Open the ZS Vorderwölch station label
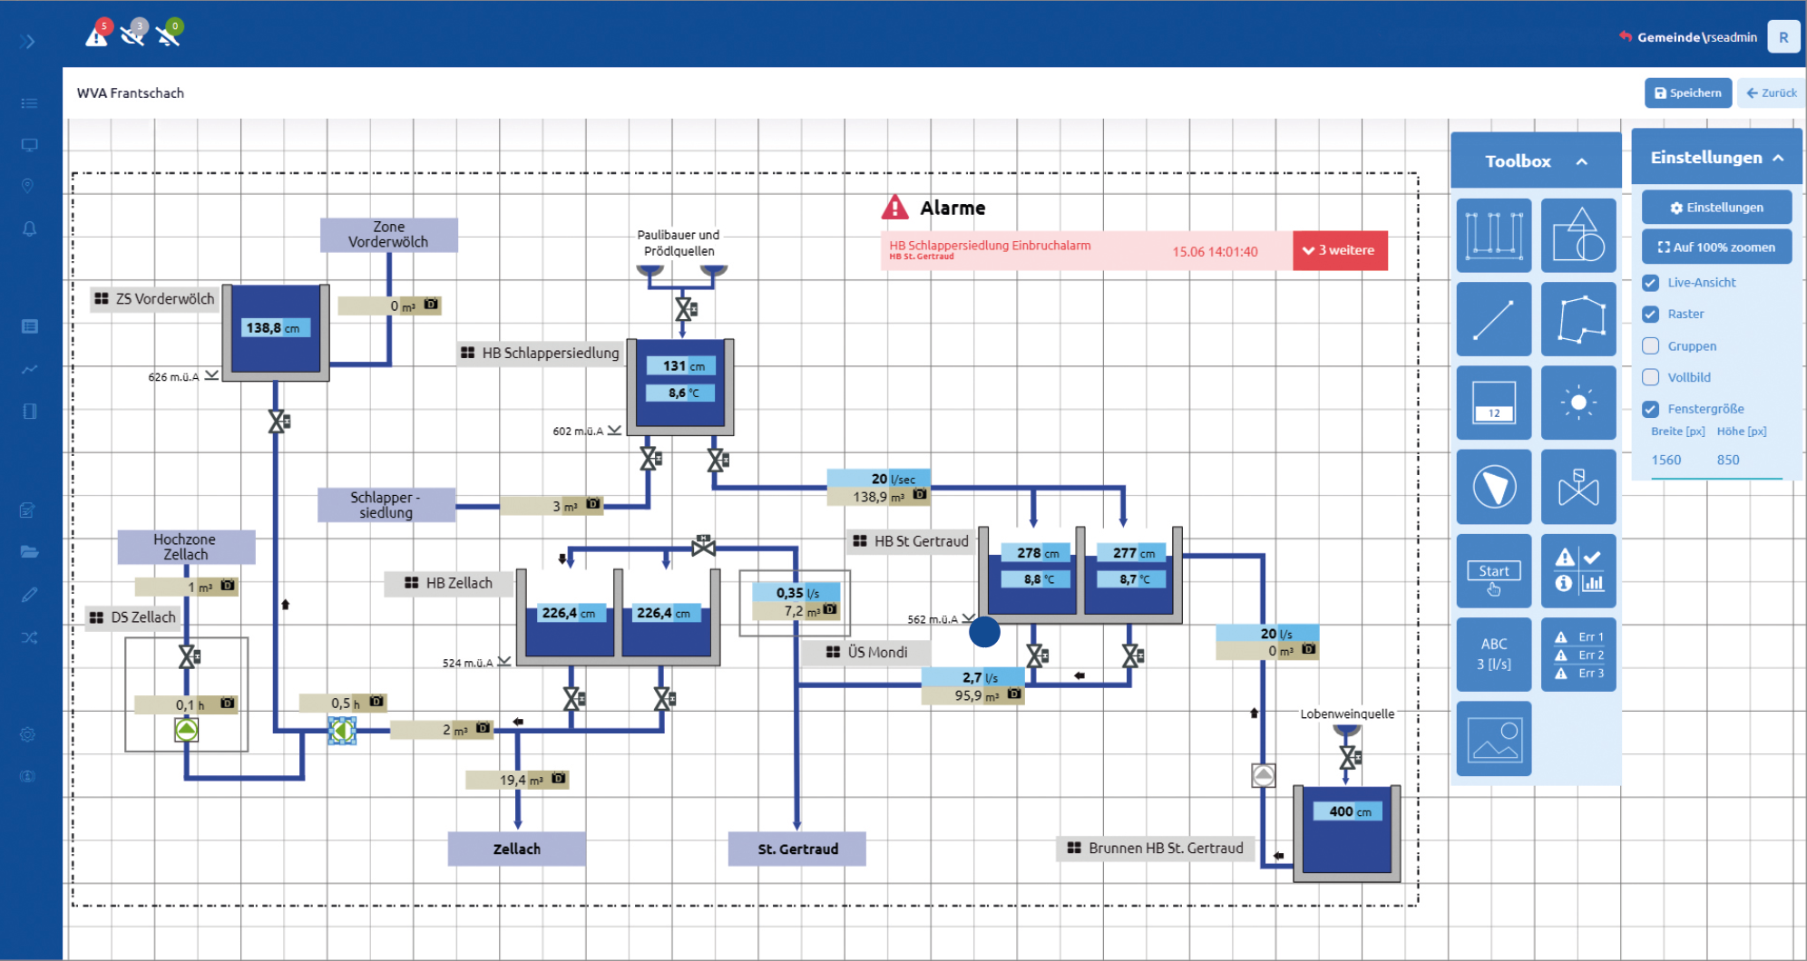The image size is (1807, 961). coord(155,299)
